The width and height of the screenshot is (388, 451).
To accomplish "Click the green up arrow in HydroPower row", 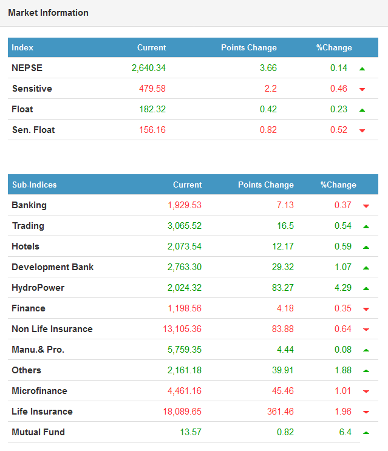I will click(366, 289).
